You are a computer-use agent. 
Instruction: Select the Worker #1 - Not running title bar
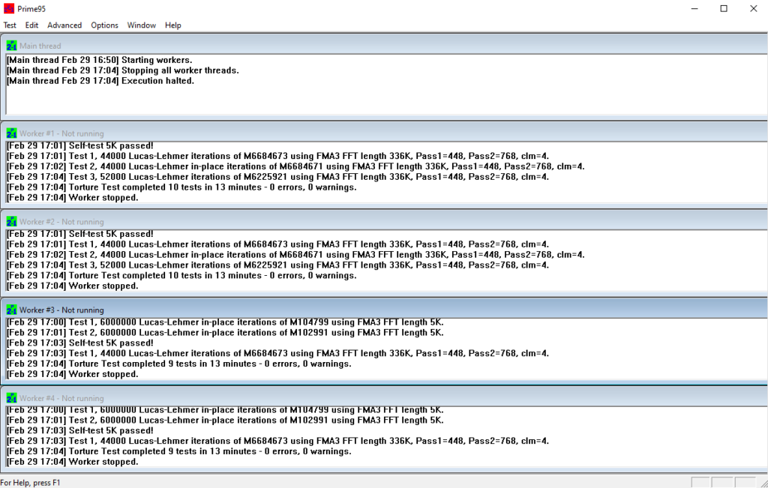tap(375, 133)
